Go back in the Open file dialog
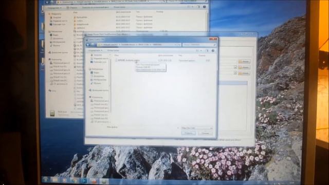This screenshot has height=185, width=329. (x=88, y=45)
